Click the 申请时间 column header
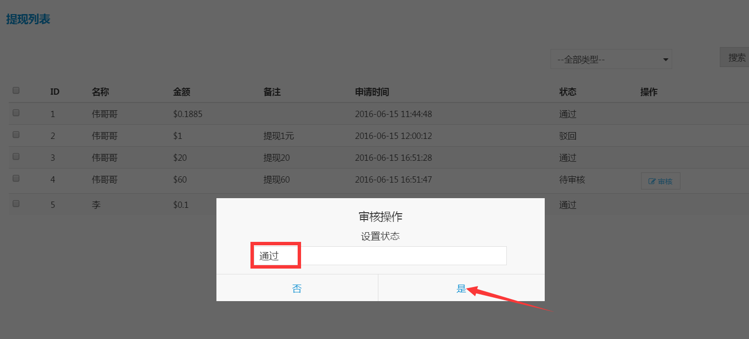749x339 pixels. [372, 92]
